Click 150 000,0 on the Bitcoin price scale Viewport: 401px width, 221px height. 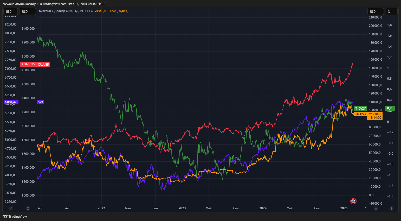pos(376,68)
